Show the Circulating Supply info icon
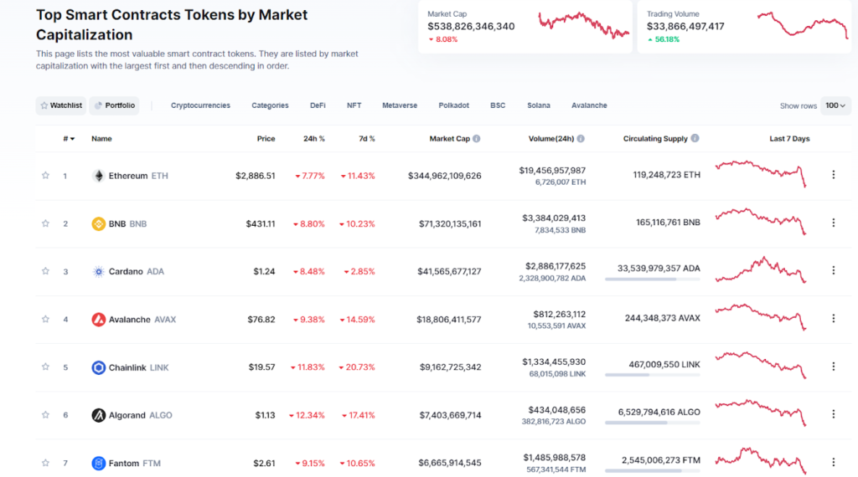This screenshot has height=477, width=858. click(695, 138)
